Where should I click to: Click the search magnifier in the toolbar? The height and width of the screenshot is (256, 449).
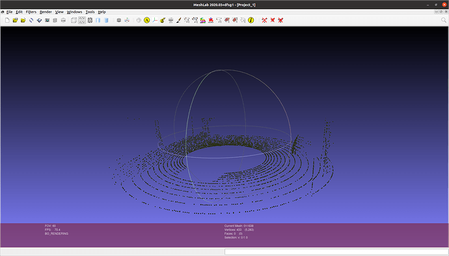(x=444, y=20)
